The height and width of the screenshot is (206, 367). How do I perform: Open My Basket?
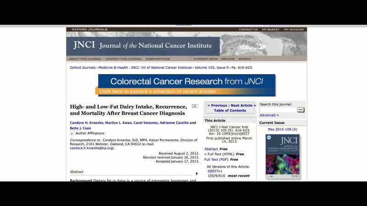271,29
